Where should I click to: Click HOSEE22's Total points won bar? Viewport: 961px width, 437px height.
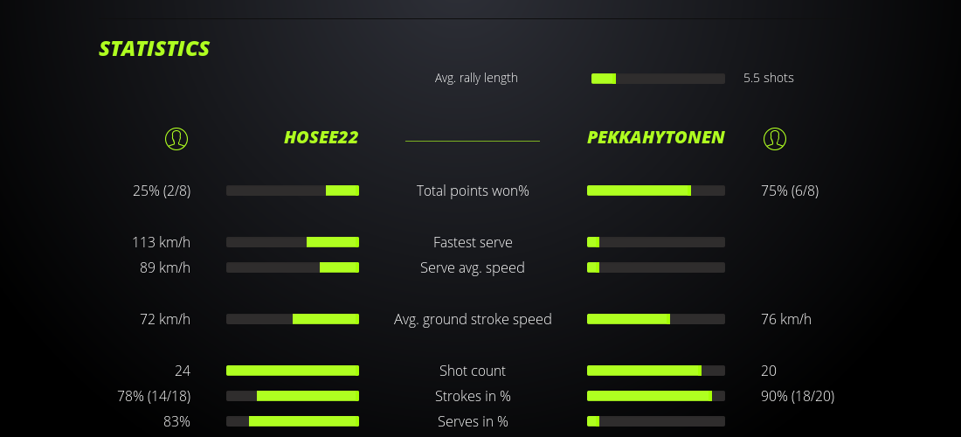(x=293, y=191)
